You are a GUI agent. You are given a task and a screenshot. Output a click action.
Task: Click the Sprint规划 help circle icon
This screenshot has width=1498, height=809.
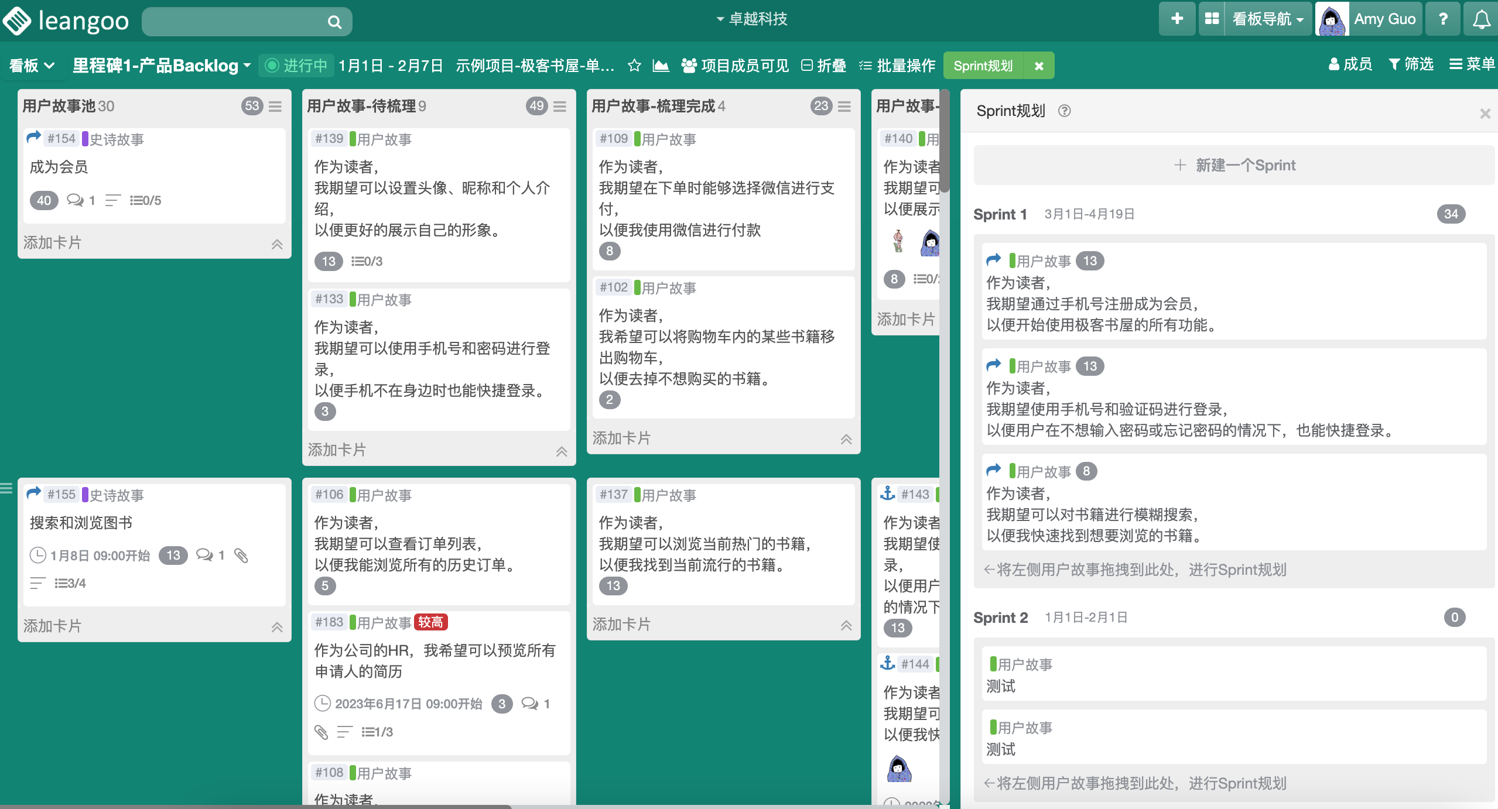click(1064, 111)
